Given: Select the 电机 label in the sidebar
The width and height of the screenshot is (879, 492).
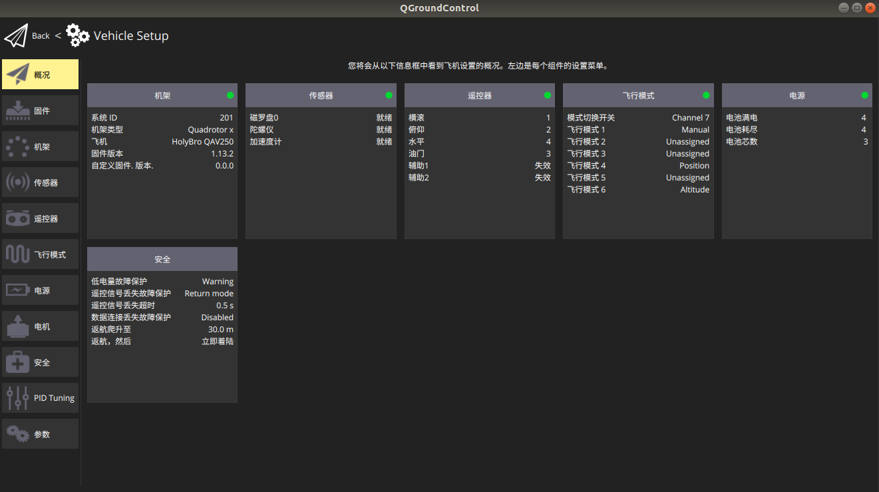Looking at the screenshot, I should (x=42, y=326).
